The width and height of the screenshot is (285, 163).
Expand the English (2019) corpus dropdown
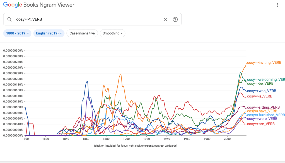coord(49,33)
